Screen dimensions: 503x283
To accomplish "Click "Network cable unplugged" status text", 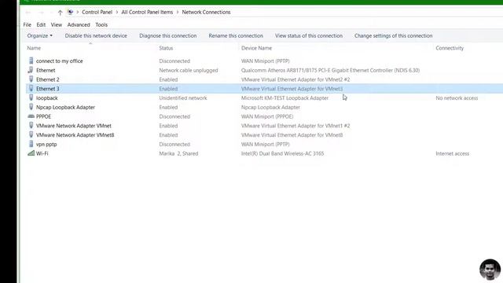I will pyautogui.click(x=189, y=70).
